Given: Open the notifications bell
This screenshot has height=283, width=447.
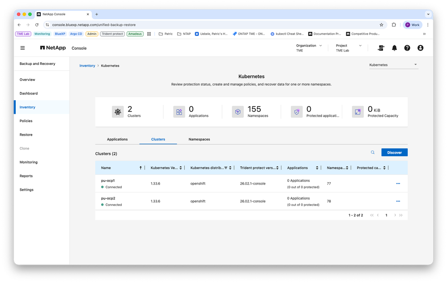Looking at the screenshot, I should (394, 48).
